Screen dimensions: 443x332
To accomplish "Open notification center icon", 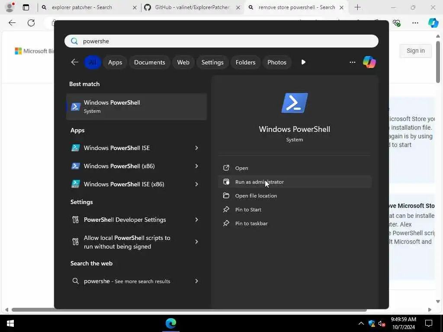I will click(429, 323).
